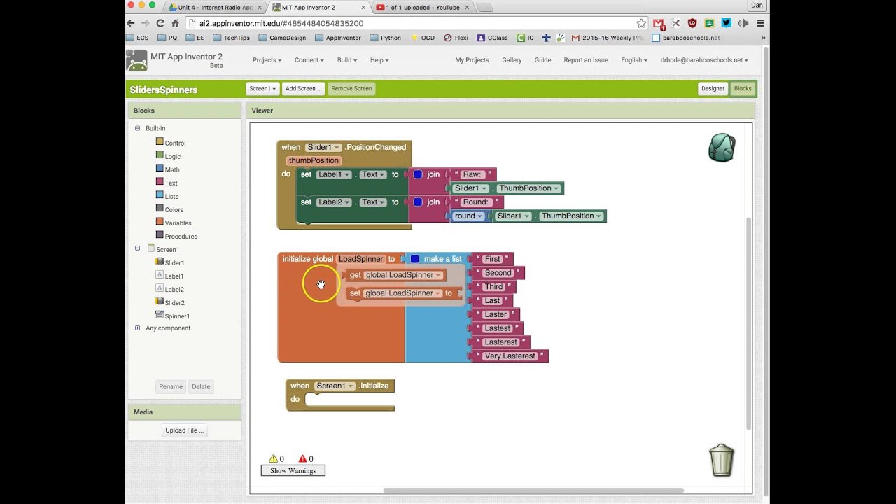
Task: Bookmark page with the star icon
Action: 641,23
